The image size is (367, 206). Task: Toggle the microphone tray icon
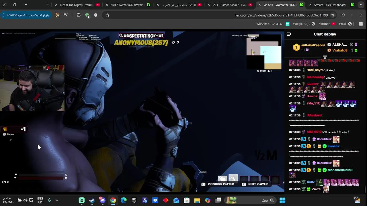click(x=49, y=200)
